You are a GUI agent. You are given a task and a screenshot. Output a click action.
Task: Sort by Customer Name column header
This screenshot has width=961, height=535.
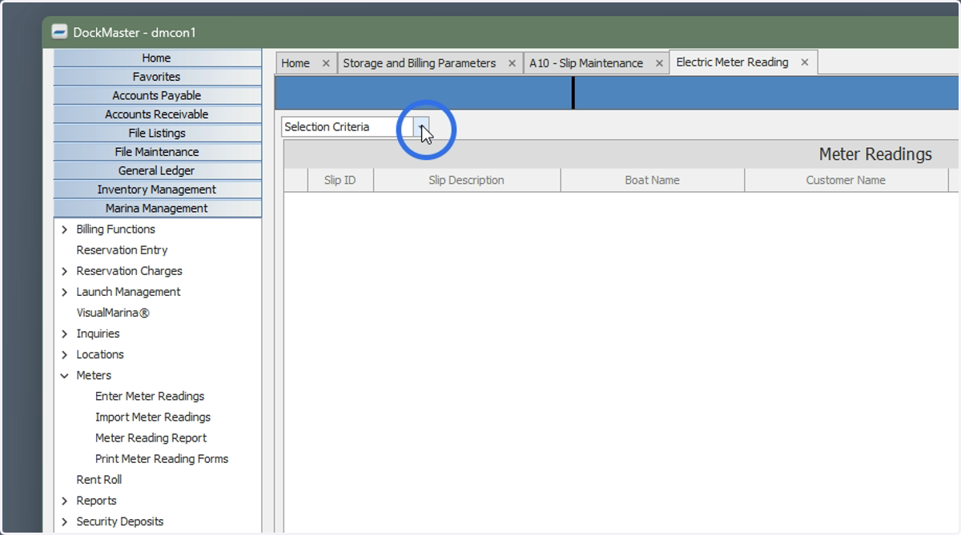846,181
